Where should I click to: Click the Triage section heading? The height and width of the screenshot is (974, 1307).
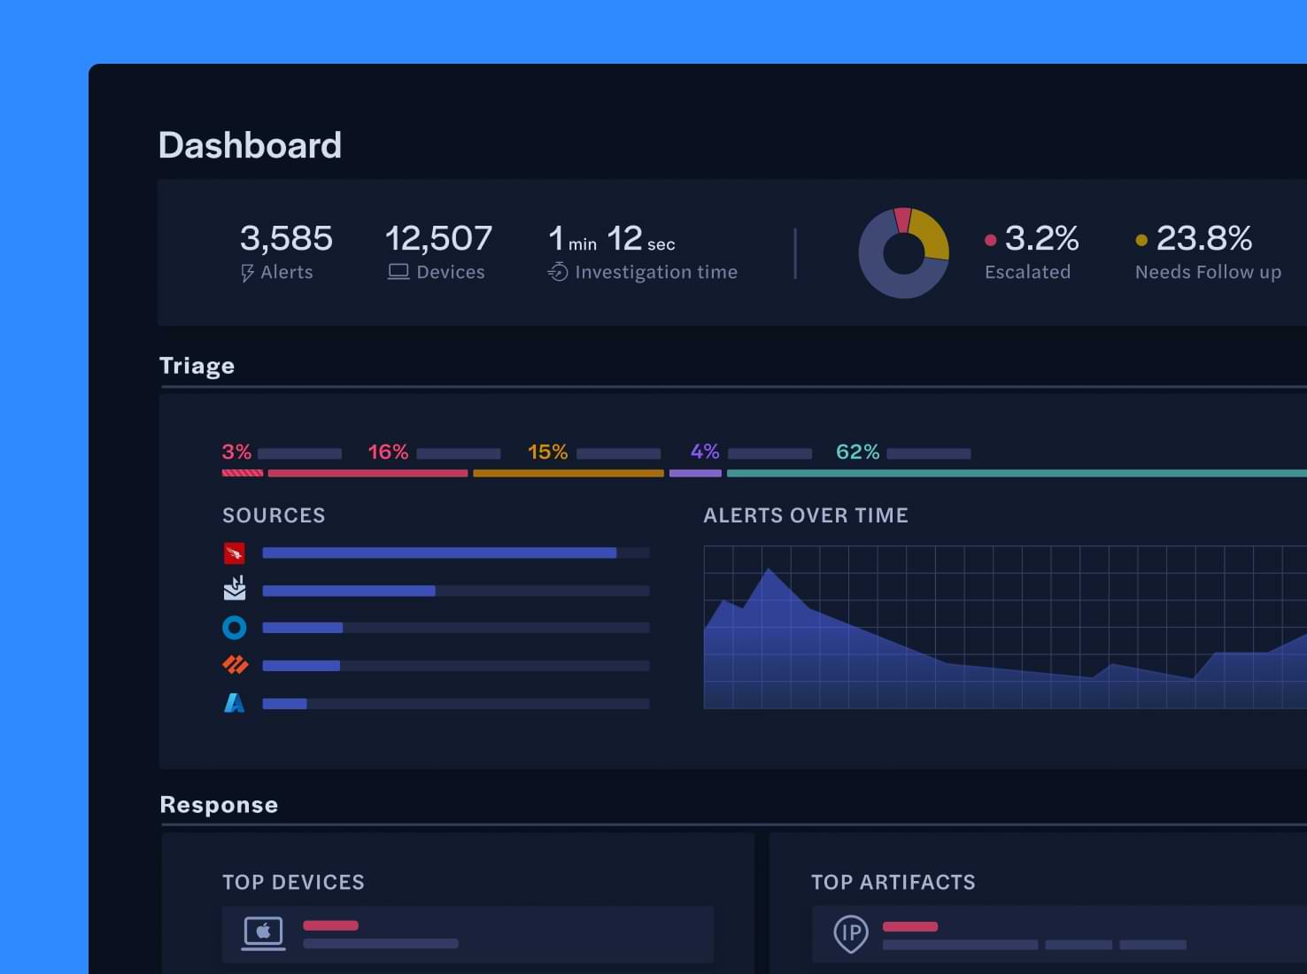click(x=197, y=366)
